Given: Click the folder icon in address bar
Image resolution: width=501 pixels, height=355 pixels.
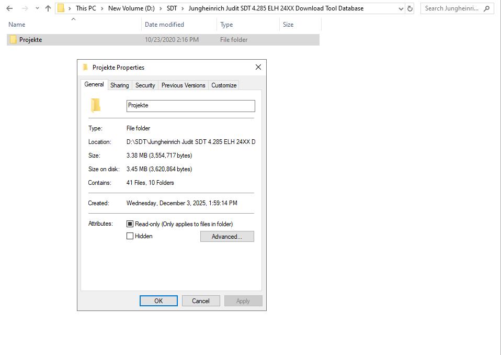Looking at the screenshot, I should click(61, 8).
